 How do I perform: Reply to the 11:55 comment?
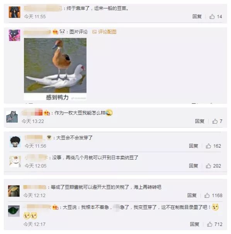pyautogui.click(x=197, y=17)
